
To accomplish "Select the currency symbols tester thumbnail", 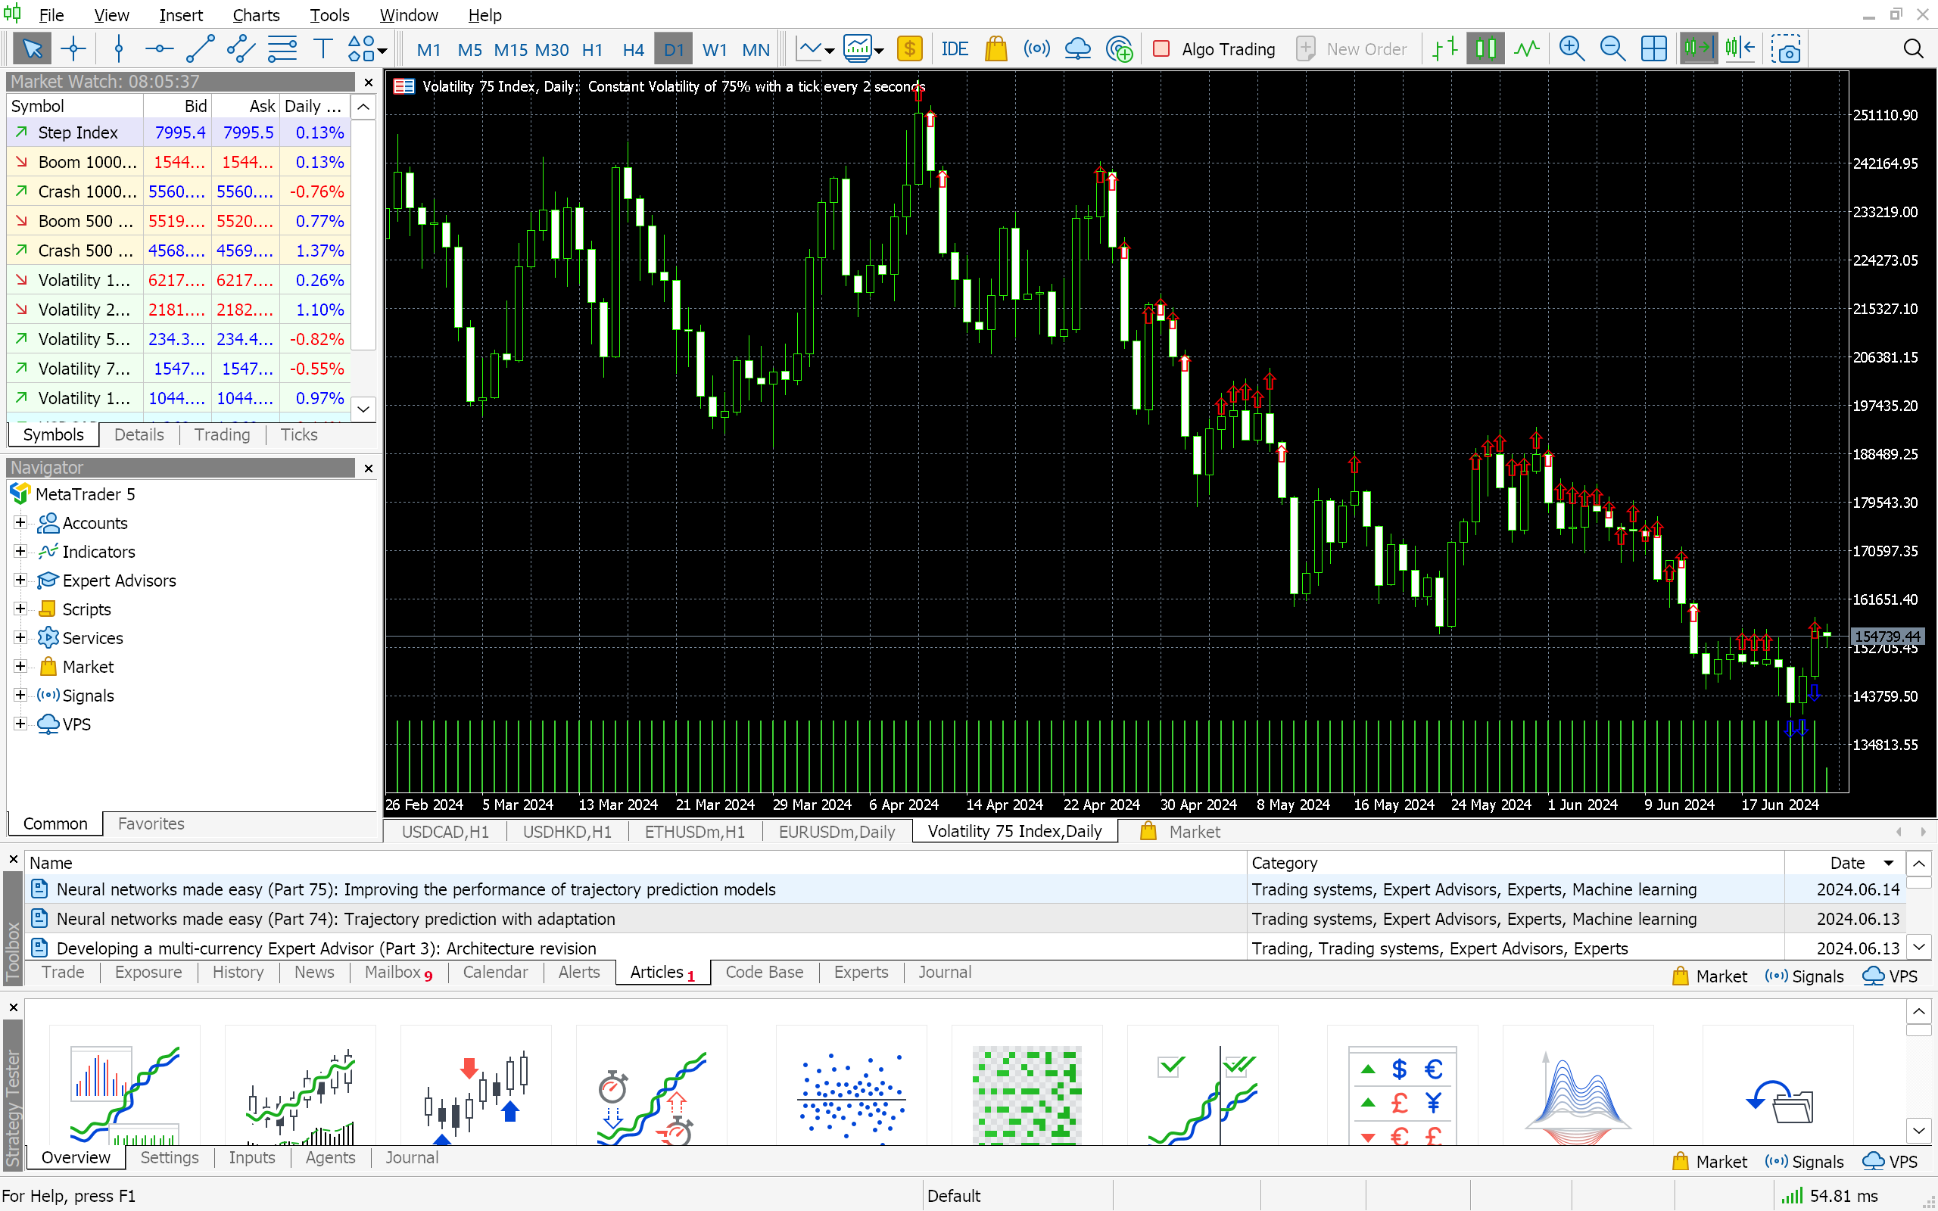I will tap(1402, 1085).
